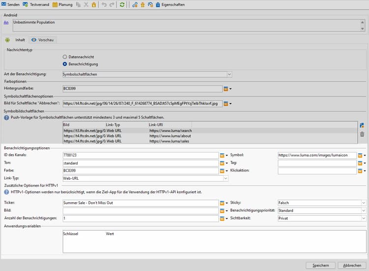The image size is (369, 271).
Task: Click the empty Bild input field
Action: [141, 211]
